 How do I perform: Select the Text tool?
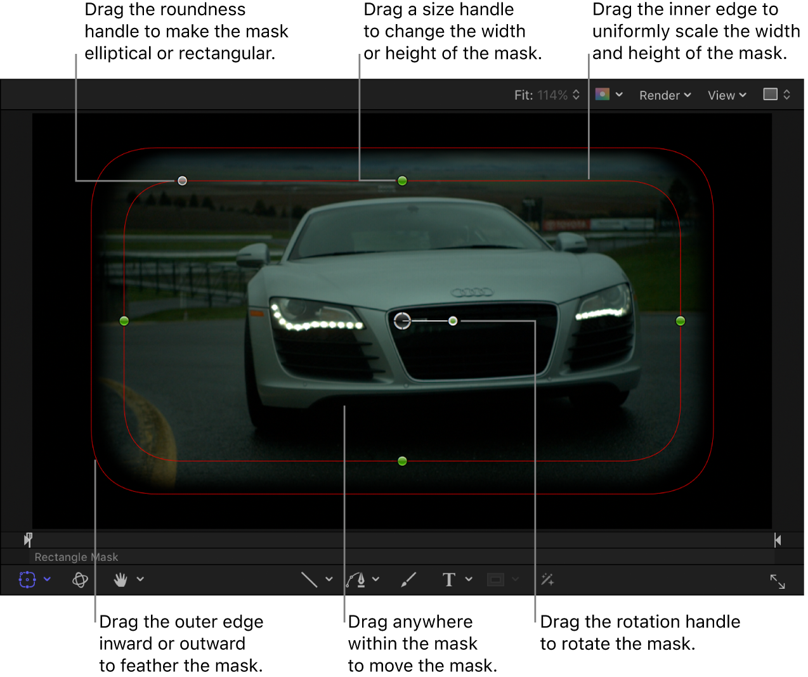coord(449,579)
